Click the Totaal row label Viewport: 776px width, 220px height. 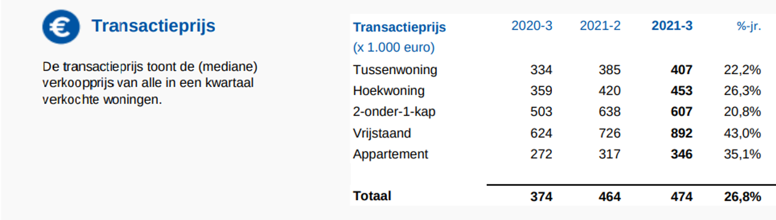372,196
